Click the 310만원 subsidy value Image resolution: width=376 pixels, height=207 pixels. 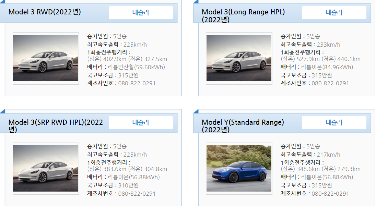(128, 185)
